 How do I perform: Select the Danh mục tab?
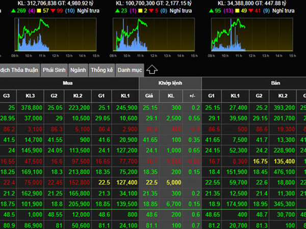[x=130, y=70]
